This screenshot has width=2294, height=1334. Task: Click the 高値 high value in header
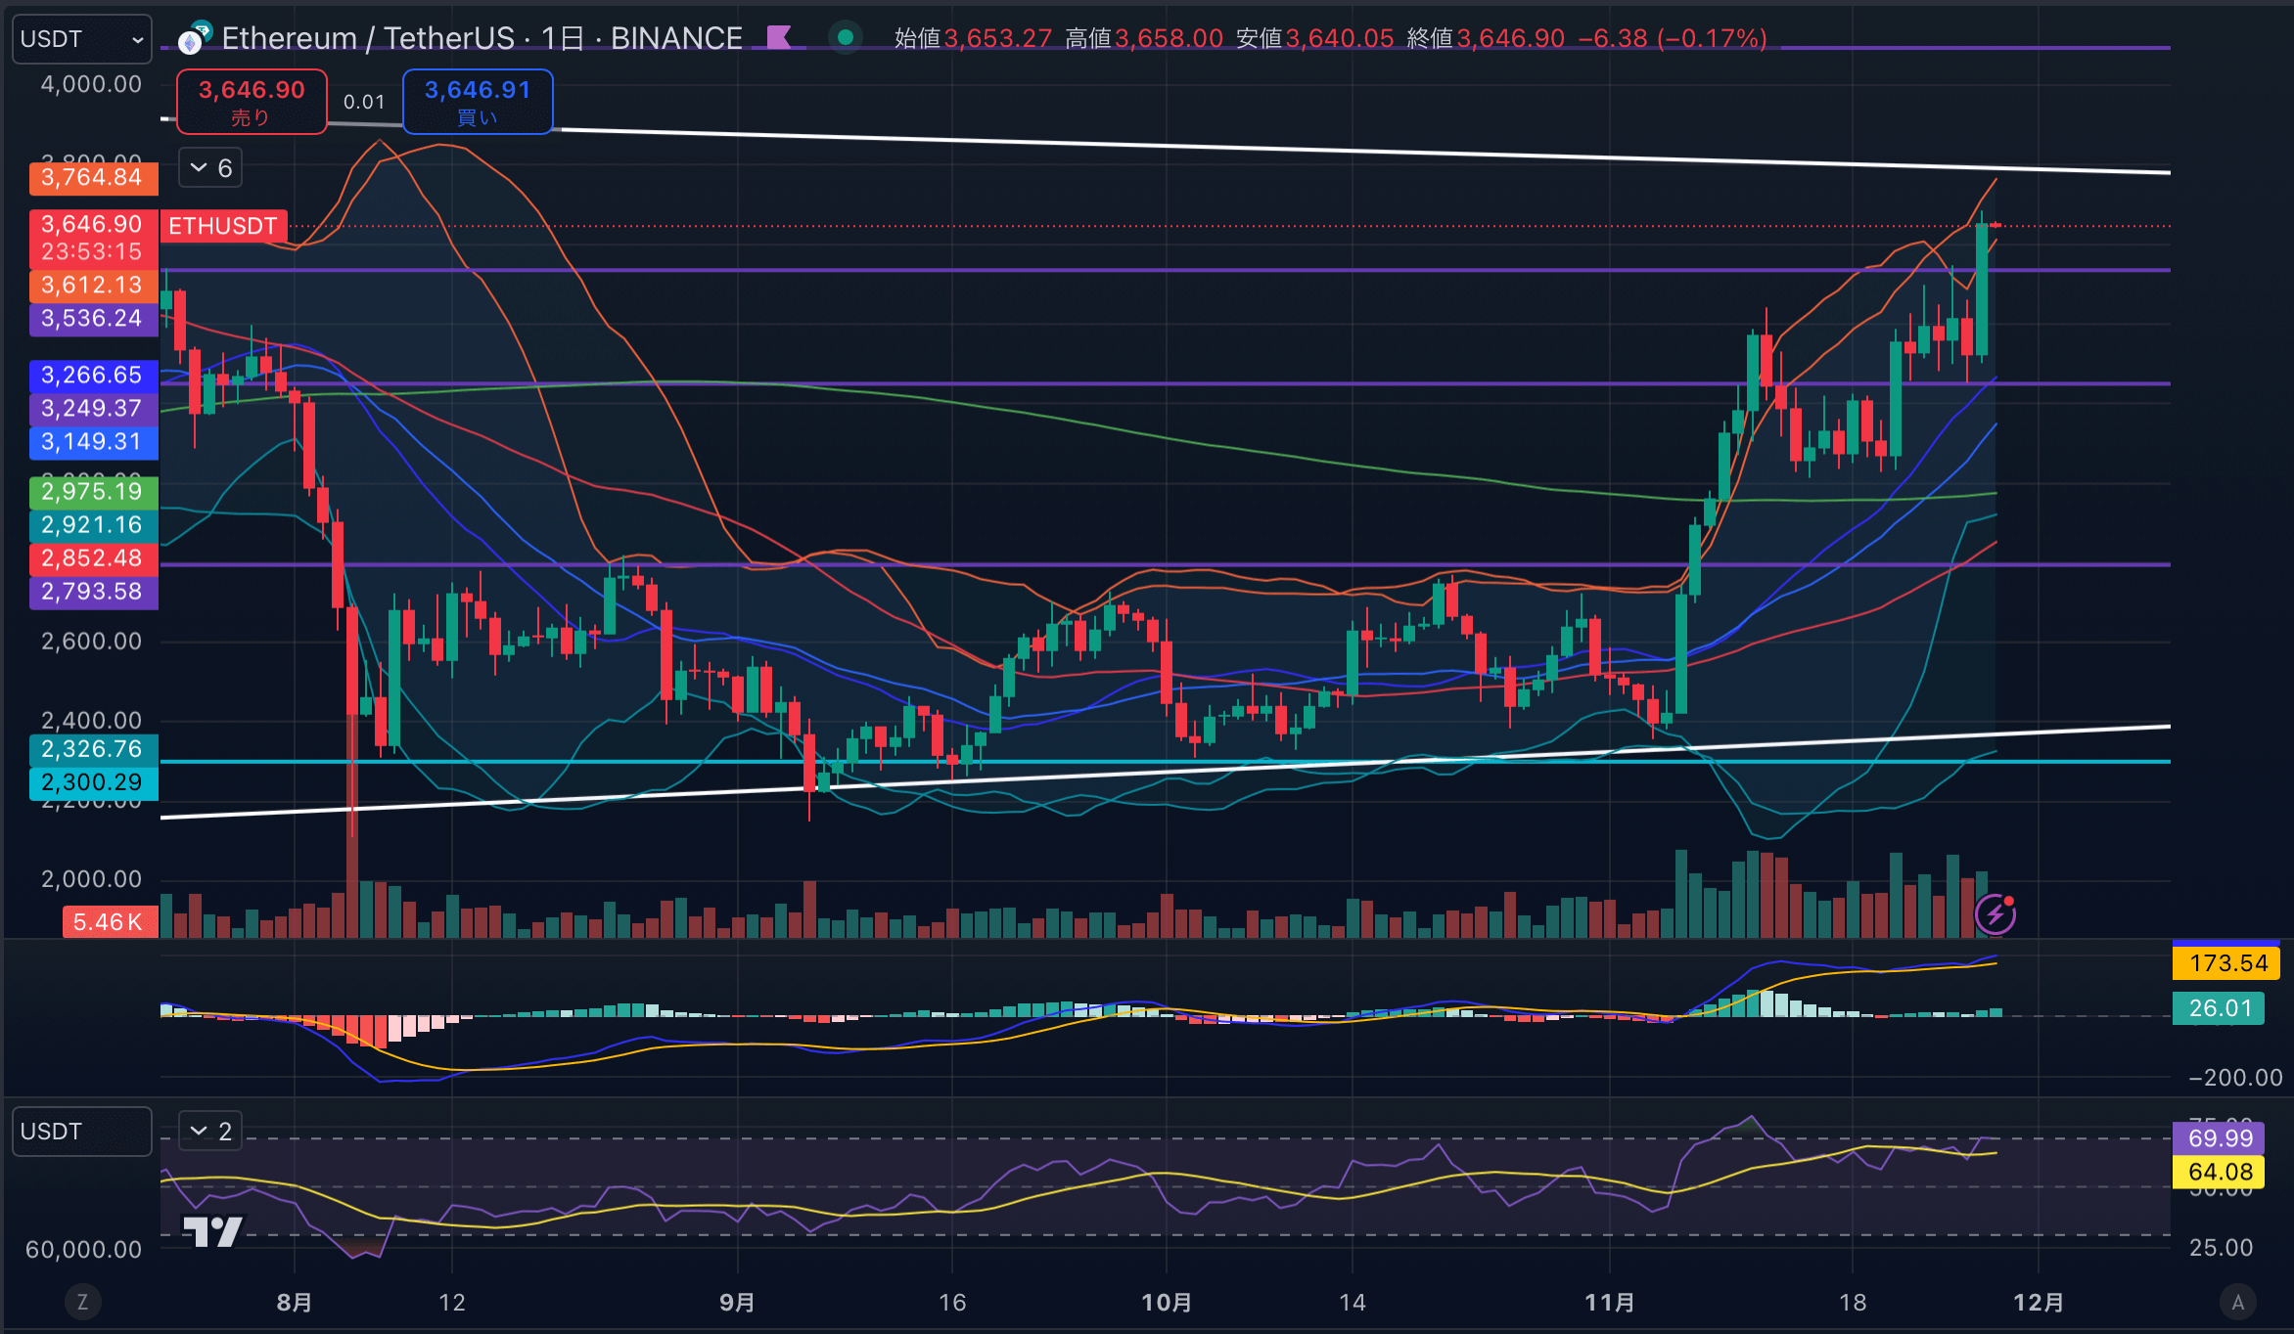point(1169,38)
